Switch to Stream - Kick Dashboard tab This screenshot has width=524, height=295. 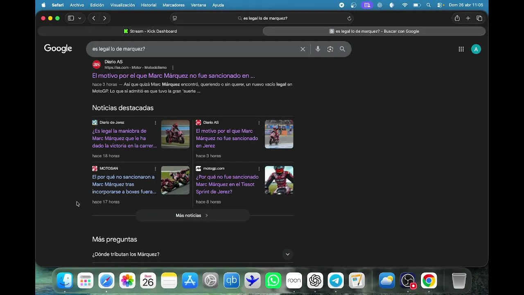150,31
